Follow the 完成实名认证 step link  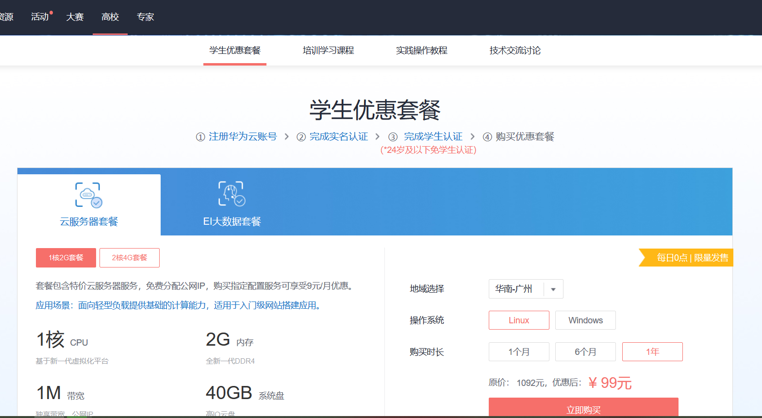click(339, 136)
